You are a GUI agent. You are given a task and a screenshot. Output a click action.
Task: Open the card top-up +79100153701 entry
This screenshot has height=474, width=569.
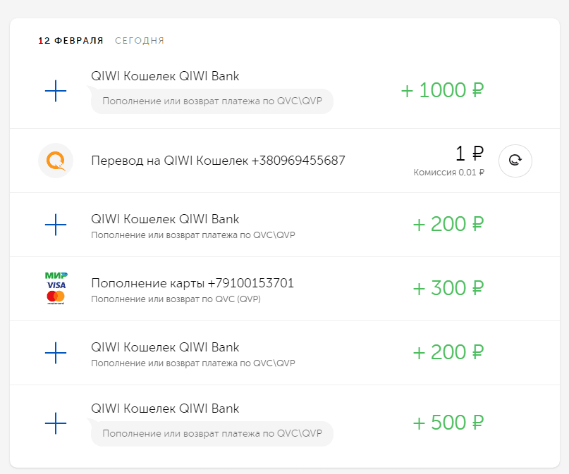[x=192, y=283]
